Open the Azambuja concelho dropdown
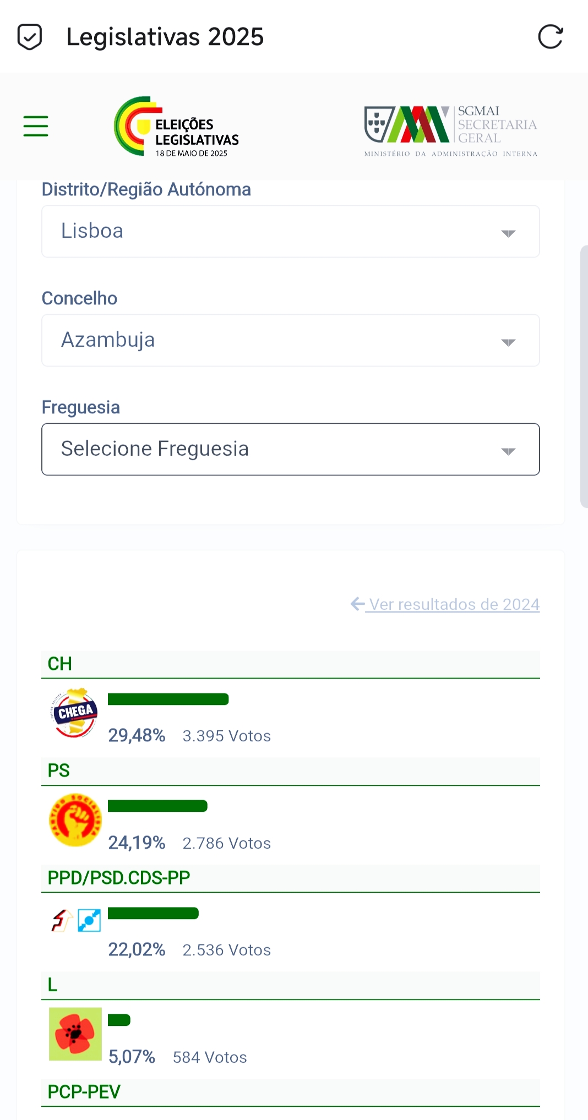The width and height of the screenshot is (588, 1120). (291, 341)
